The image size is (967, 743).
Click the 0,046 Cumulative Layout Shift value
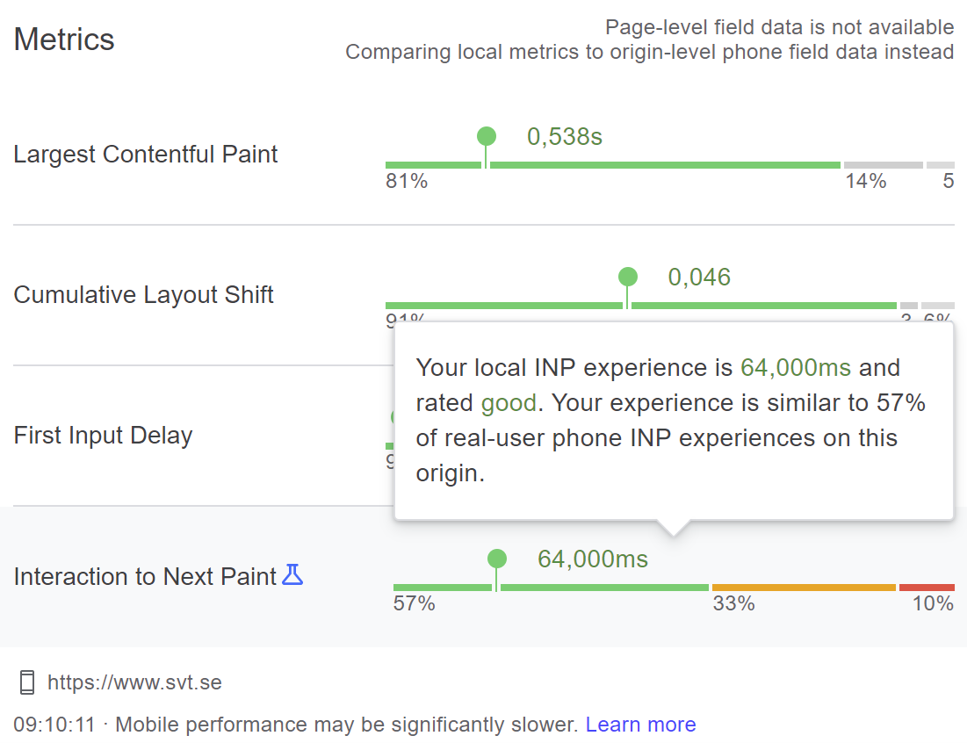tap(699, 278)
